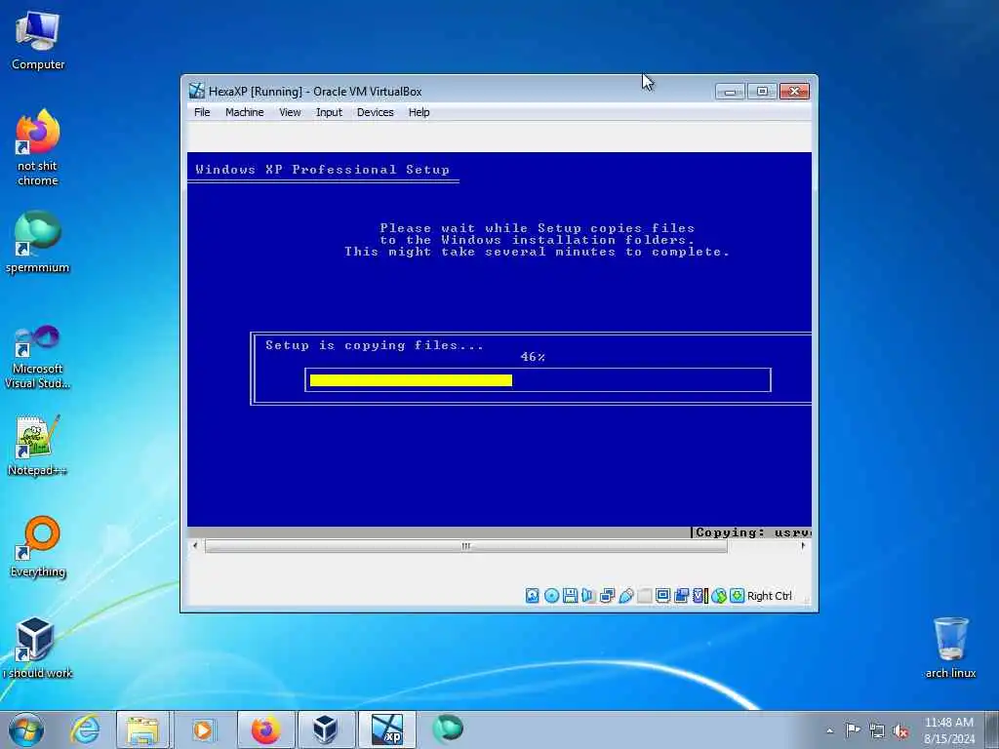Select the spermmium desktop shortcut
This screenshot has height=749, width=999.
pos(38,243)
